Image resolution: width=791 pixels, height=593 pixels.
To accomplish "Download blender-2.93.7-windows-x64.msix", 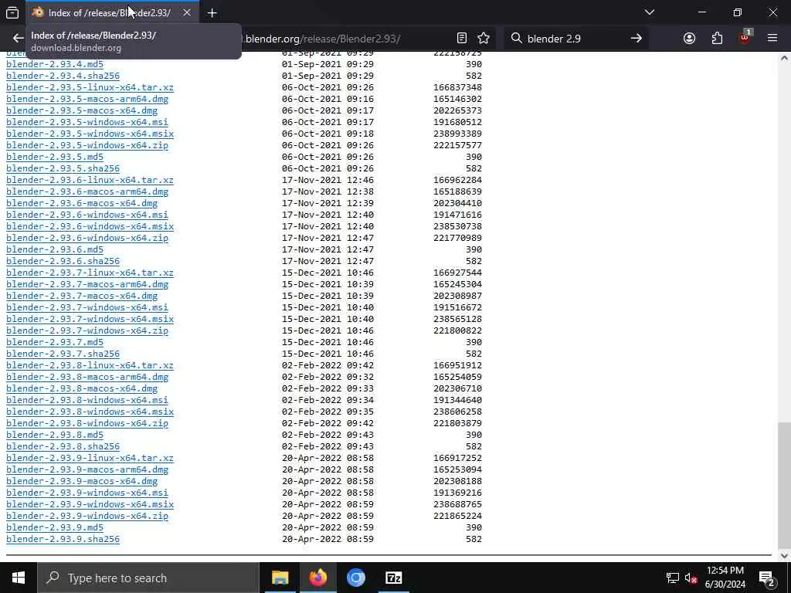I will tap(90, 319).
